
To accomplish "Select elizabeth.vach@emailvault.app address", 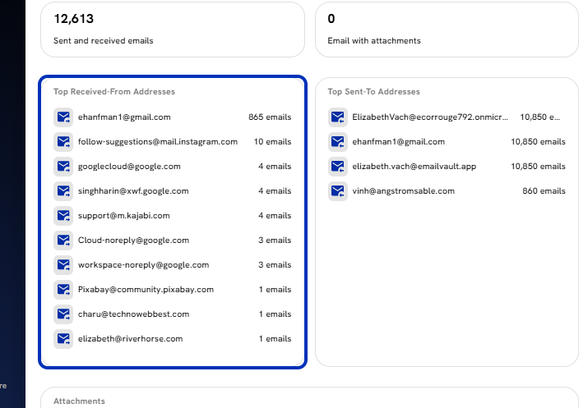I will pyautogui.click(x=414, y=167).
